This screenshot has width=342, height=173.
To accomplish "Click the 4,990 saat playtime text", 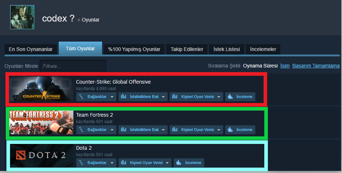I will (106, 89).
